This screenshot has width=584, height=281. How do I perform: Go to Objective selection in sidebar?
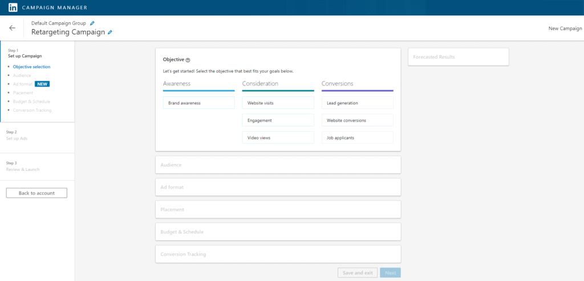pyautogui.click(x=32, y=67)
